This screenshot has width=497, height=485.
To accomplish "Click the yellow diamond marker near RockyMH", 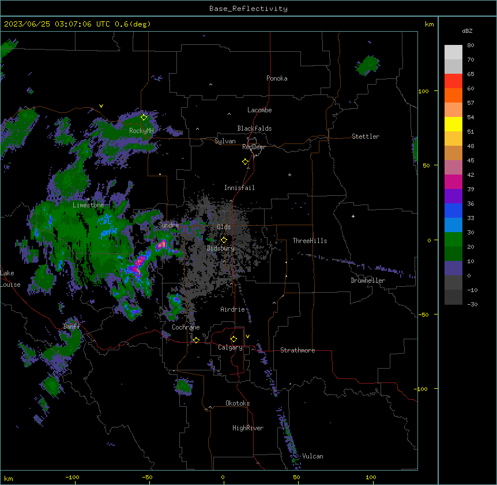I will [x=144, y=118].
